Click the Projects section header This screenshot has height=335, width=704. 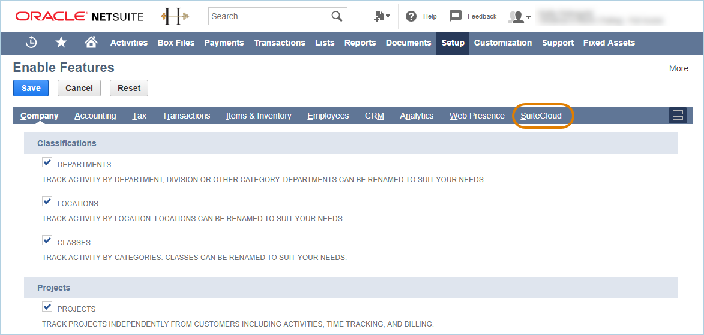click(350, 288)
